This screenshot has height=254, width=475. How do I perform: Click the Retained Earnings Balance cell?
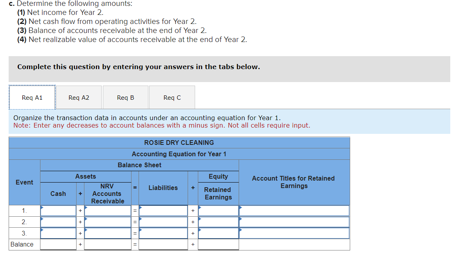click(x=218, y=244)
